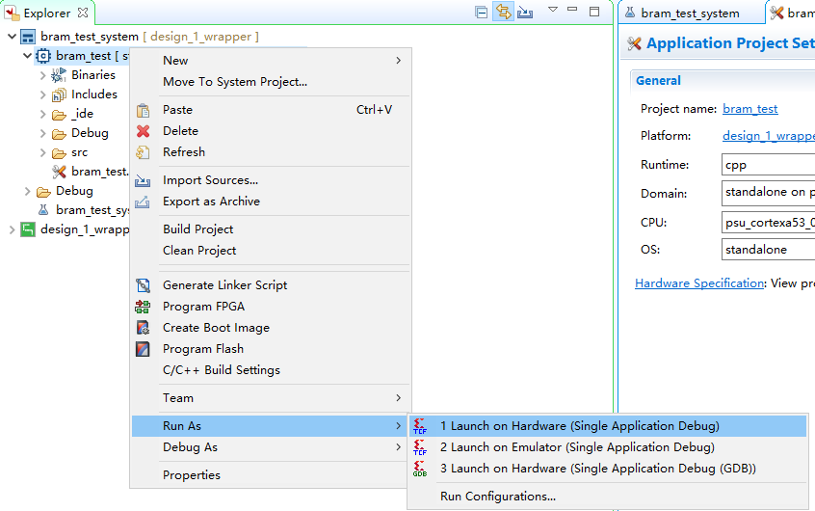Click the Import icon in Explorer toolbar

pyautogui.click(x=525, y=12)
